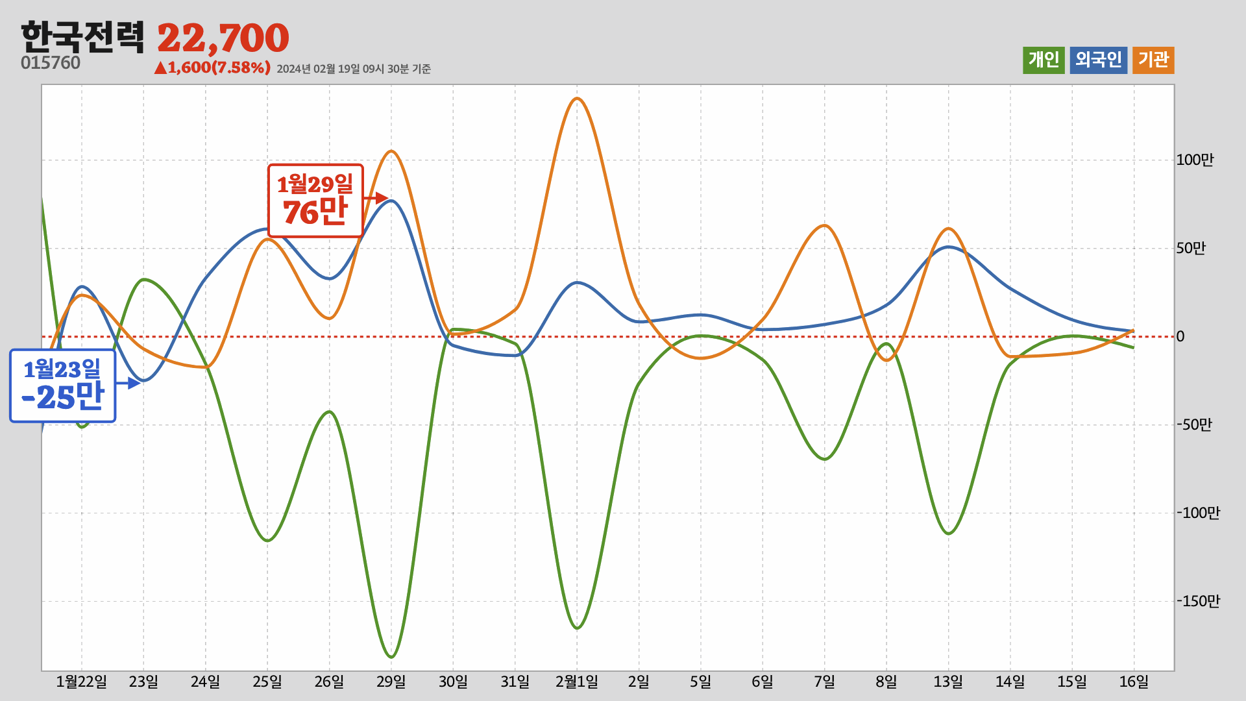Click the 30일 x-axis label

pos(453,682)
